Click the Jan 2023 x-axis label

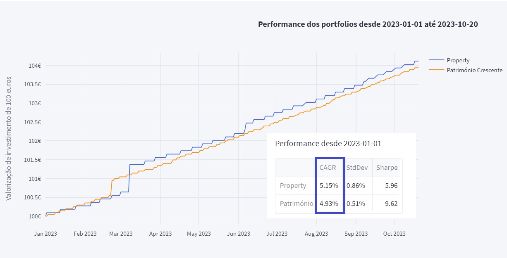tap(45, 234)
